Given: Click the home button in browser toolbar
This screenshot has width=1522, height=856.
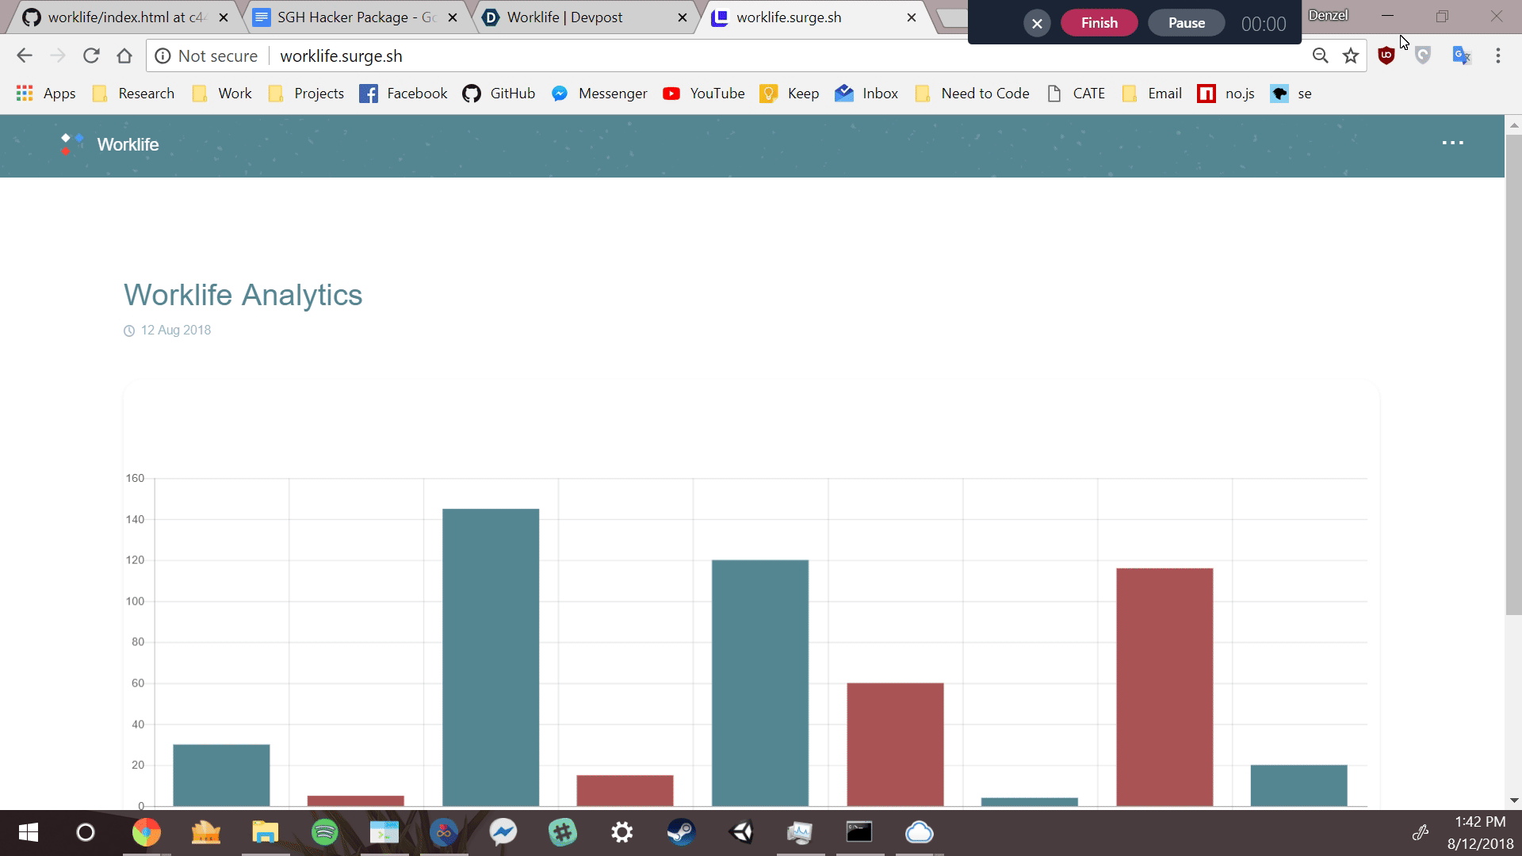Looking at the screenshot, I should 124,55.
